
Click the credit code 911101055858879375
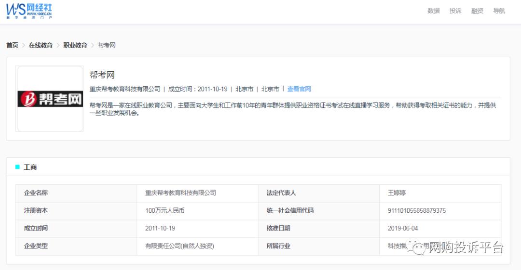(x=416, y=211)
